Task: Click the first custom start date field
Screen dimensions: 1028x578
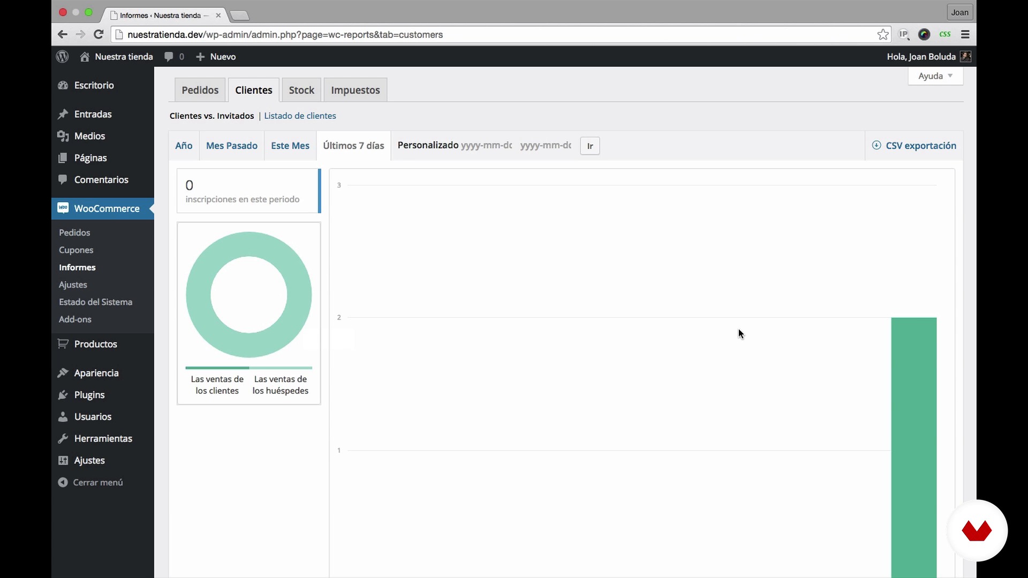Action: tap(487, 146)
